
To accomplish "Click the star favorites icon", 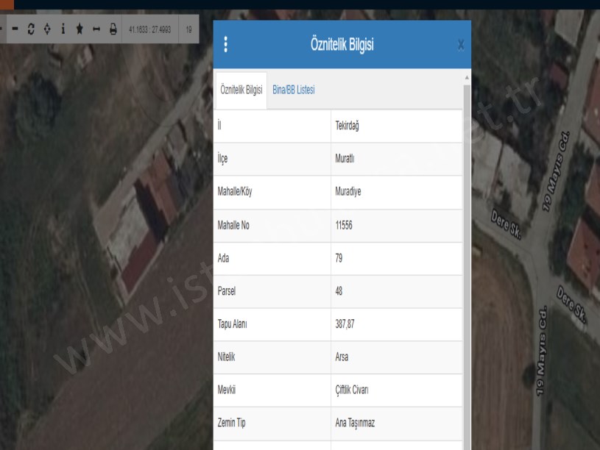I will 80,30.
